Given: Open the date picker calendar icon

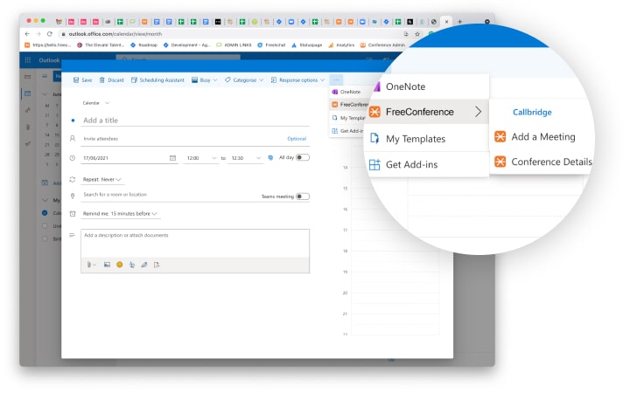Looking at the screenshot, I should point(172,158).
